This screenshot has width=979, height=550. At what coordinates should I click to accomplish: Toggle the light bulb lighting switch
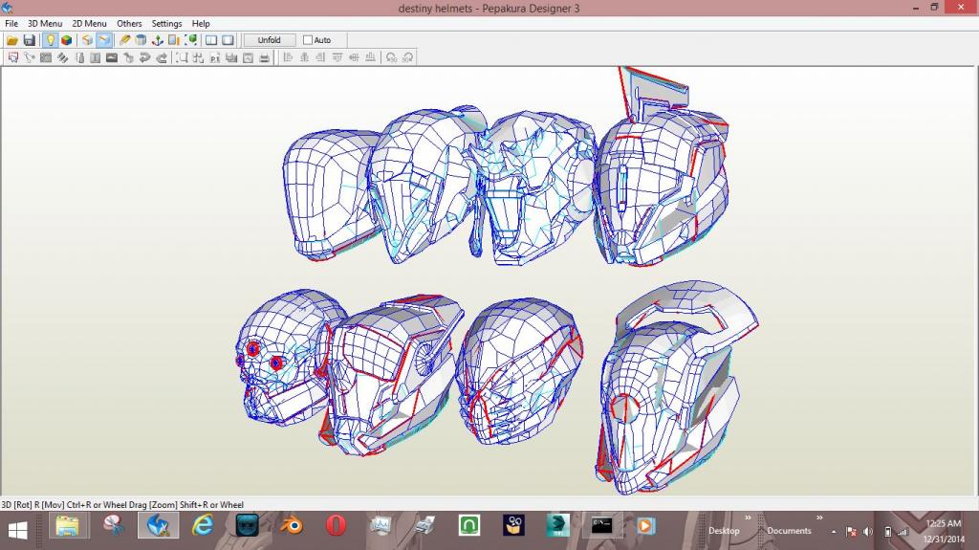tap(50, 40)
